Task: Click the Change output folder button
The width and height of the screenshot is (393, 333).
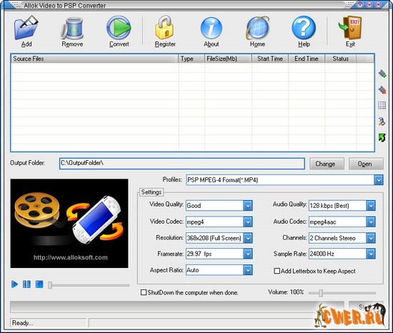Action: coord(327,164)
